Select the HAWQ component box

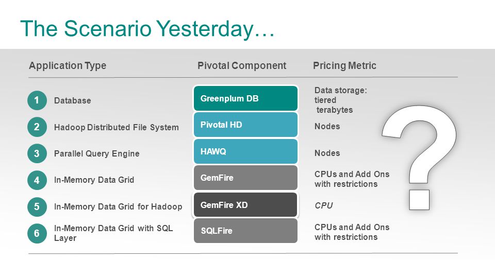click(x=245, y=151)
